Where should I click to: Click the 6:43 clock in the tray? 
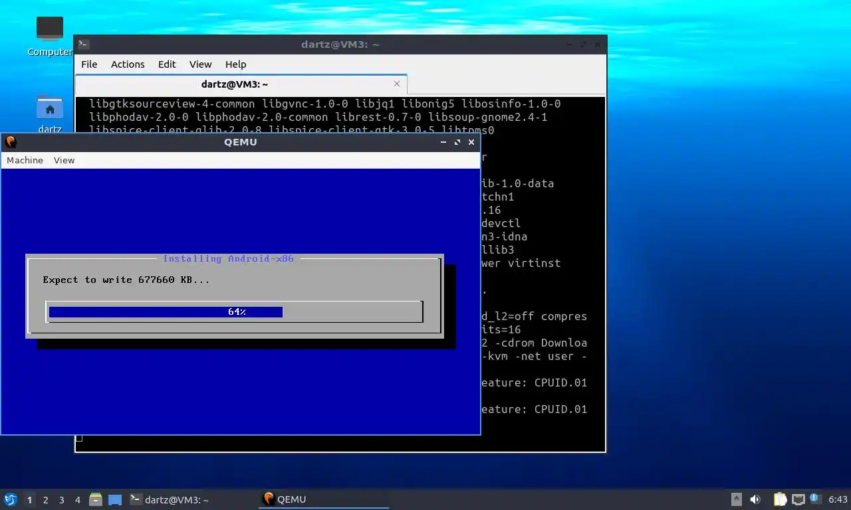pyautogui.click(x=838, y=499)
